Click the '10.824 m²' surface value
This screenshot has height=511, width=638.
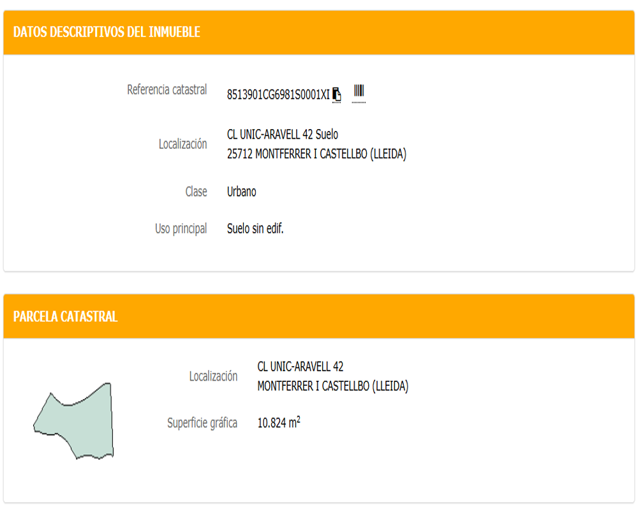click(279, 422)
